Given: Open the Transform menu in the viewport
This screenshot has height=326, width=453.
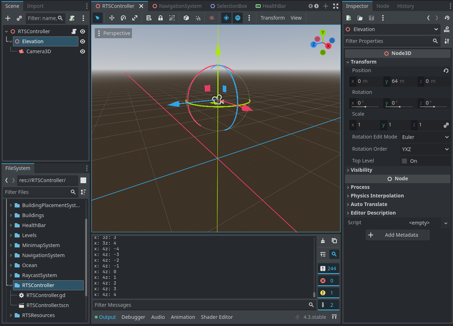Looking at the screenshot, I should tap(272, 17).
